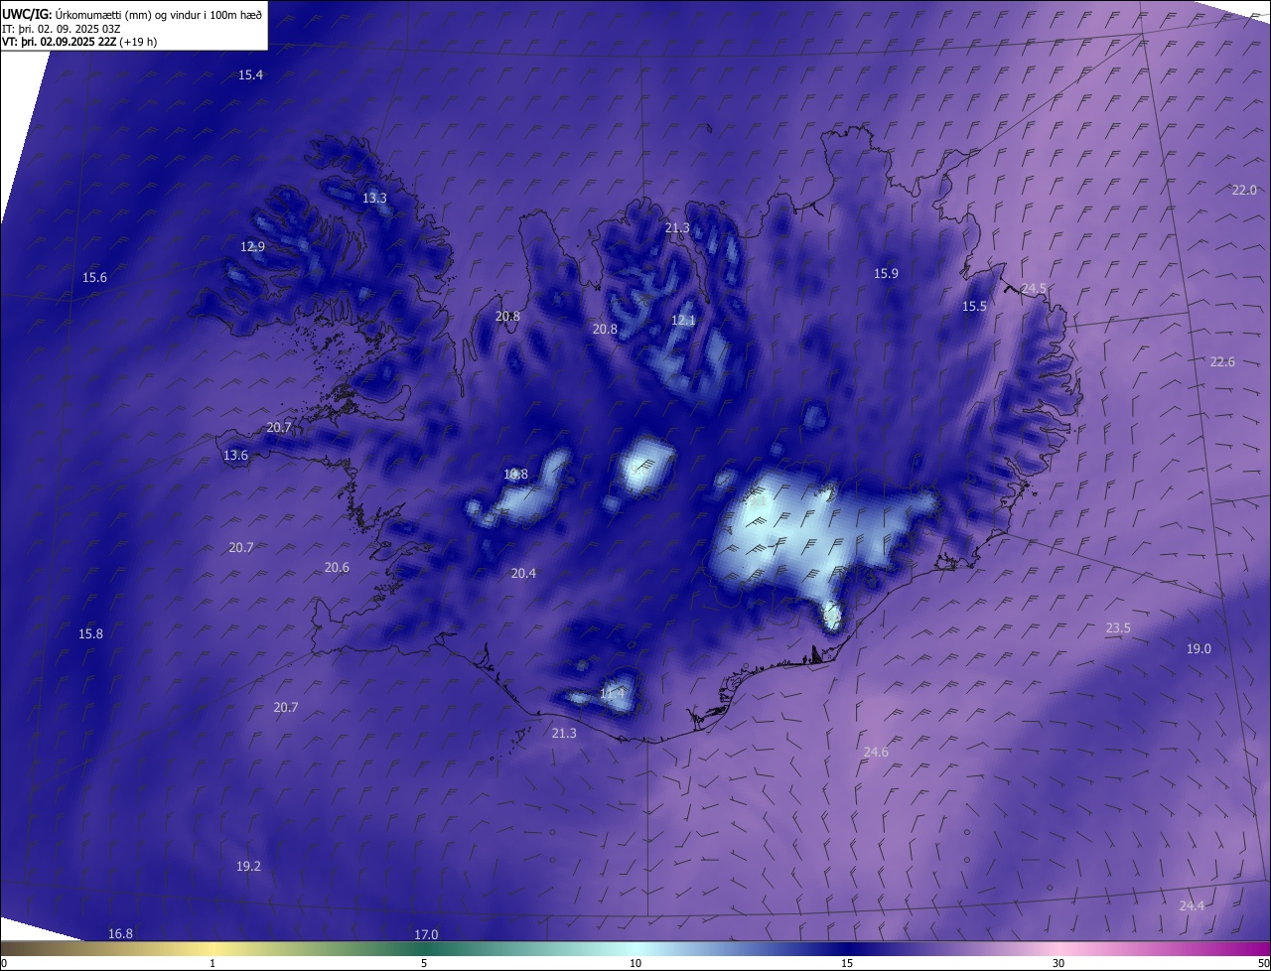Click the 15.6 value over the ocean
Viewport: 1271px width, 971px height.
click(x=94, y=278)
